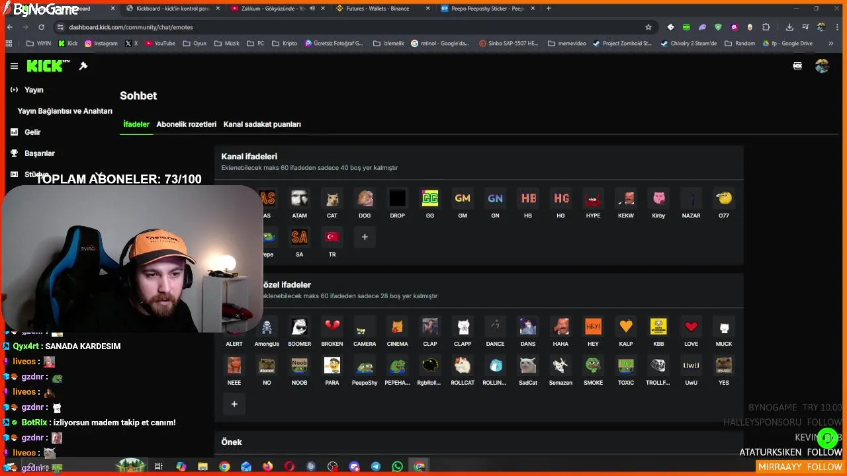Open the Kick header icon left of avatar
Screen dimensions: 847x476
[x=797, y=66]
